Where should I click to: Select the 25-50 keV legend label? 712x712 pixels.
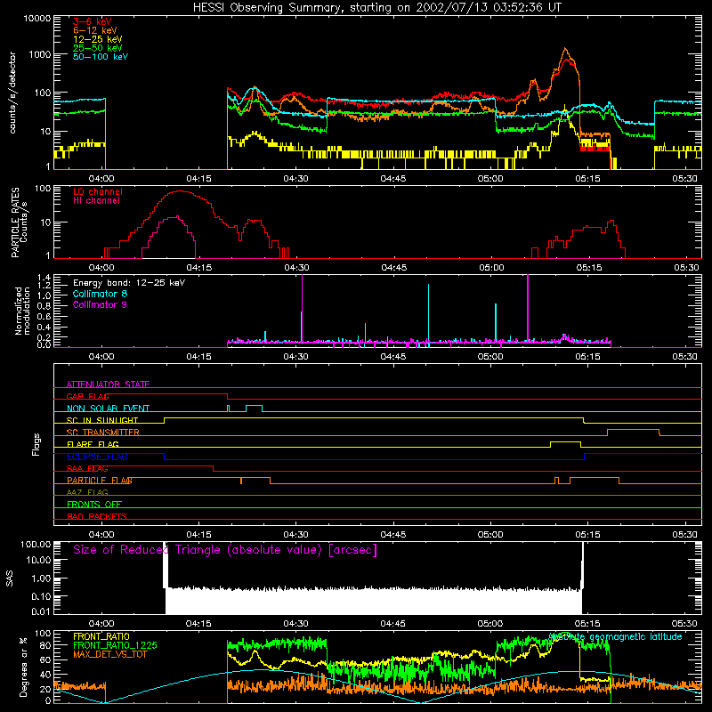97,48
